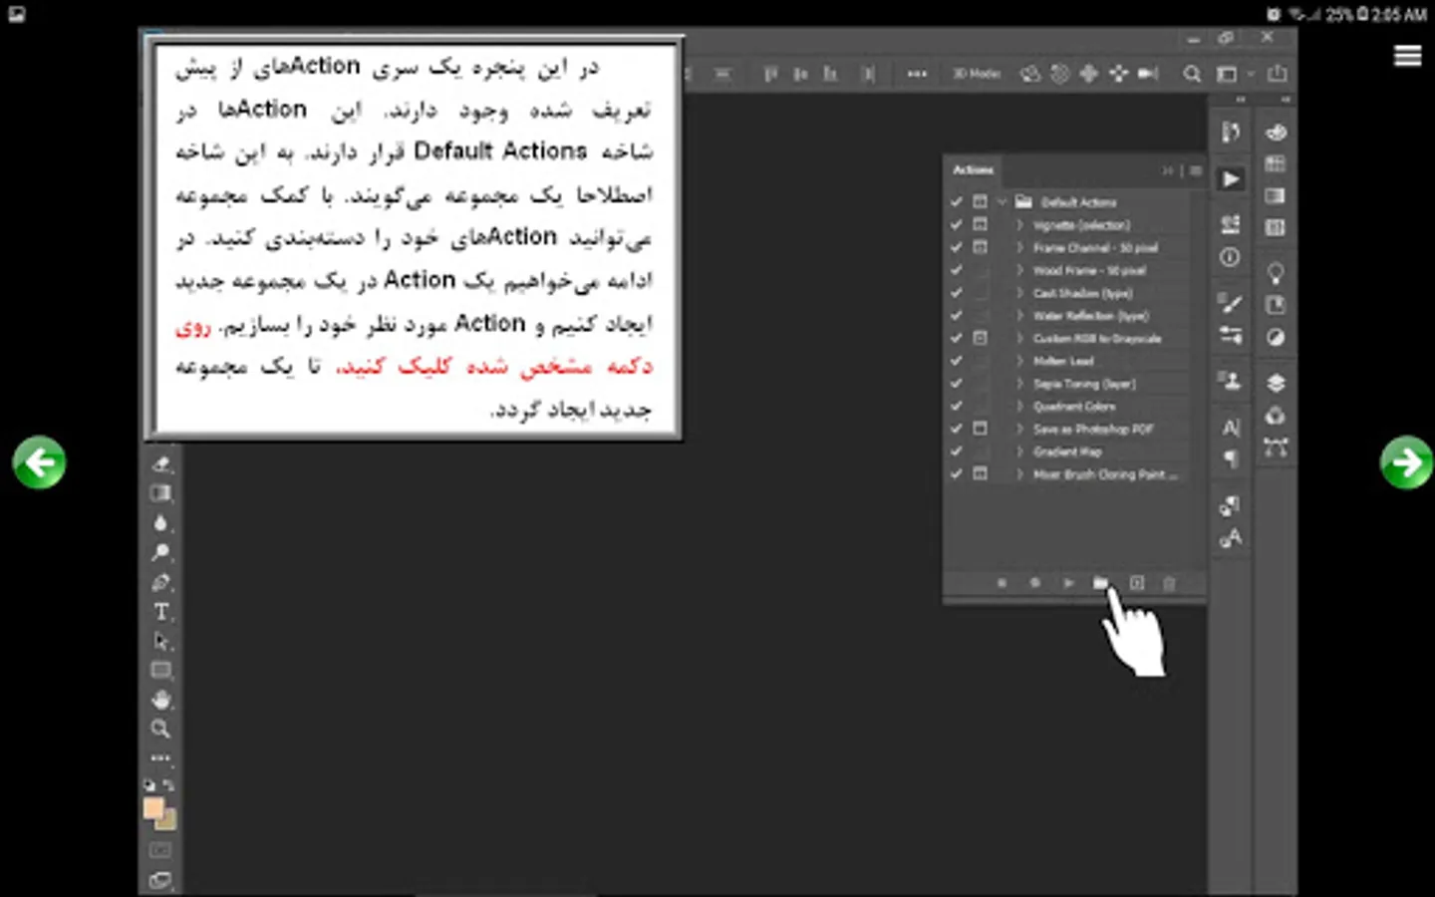The height and width of the screenshot is (897, 1435).
Task: Expand the Cast Shadow (type) action
Action: tap(1019, 293)
